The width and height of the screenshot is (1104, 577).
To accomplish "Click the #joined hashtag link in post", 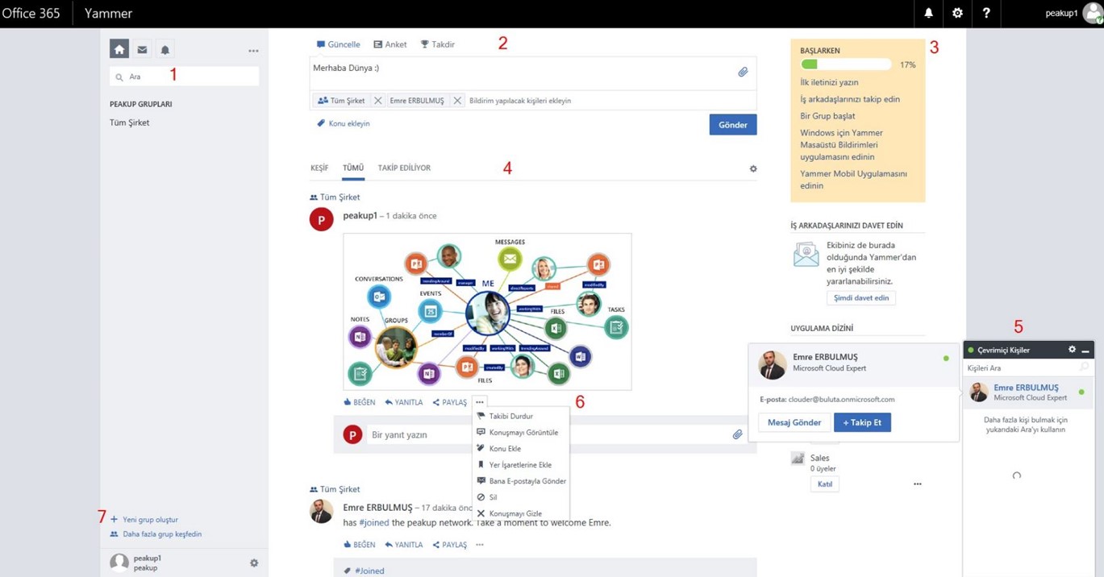I will coord(373,523).
